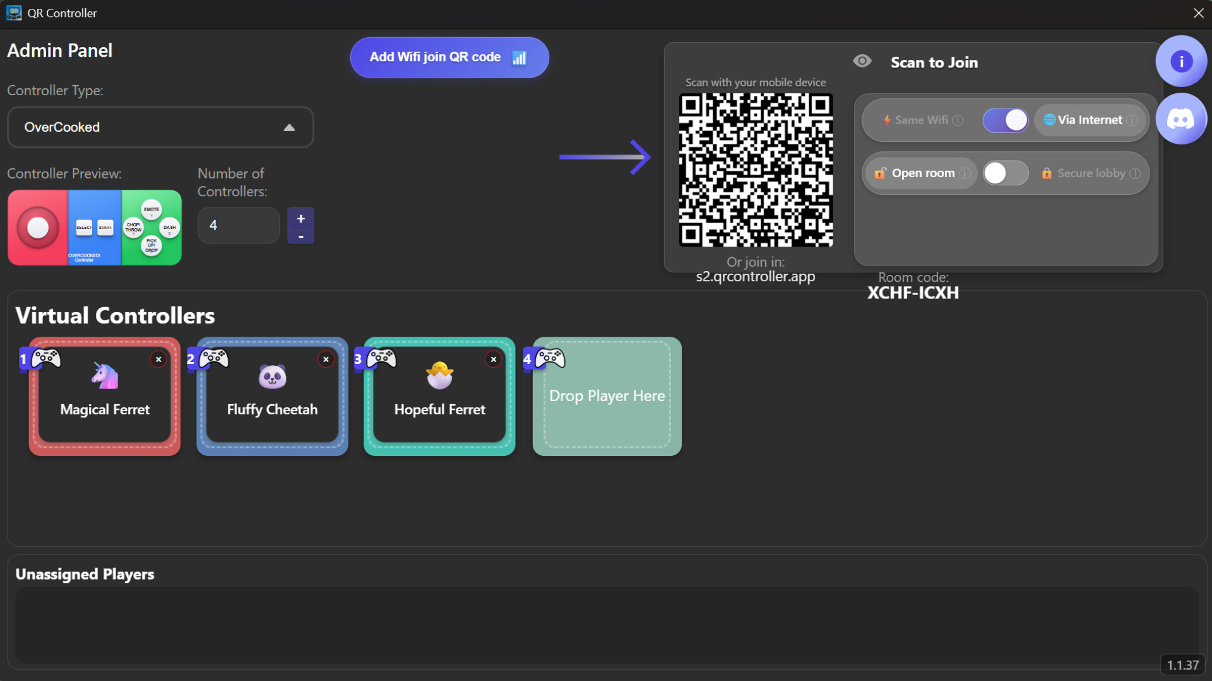Click the eye icon near Scan to Join
Image resolution: width=1212 pixels, height=681 pixels.
(862, 61)
